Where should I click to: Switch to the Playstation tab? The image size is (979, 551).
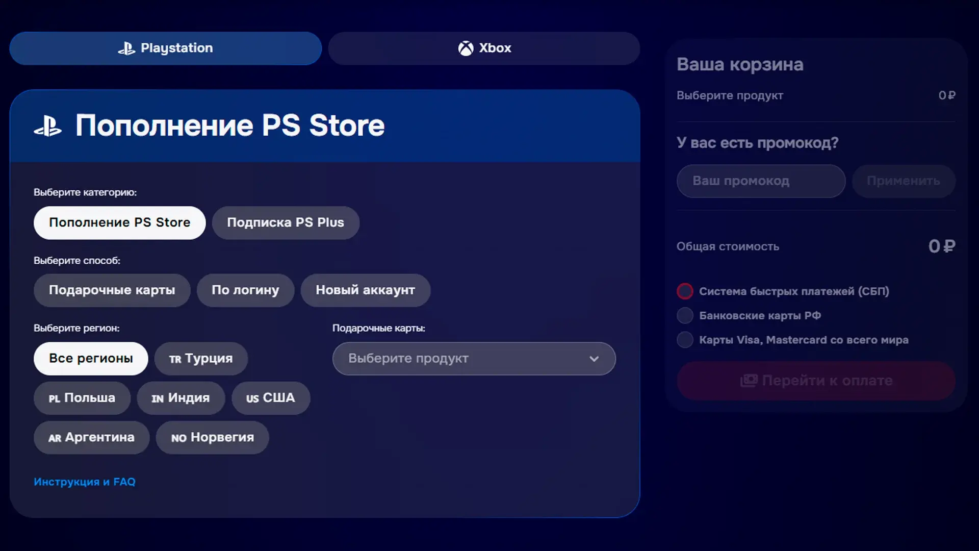pyautogui.click(x=165, y=48)
